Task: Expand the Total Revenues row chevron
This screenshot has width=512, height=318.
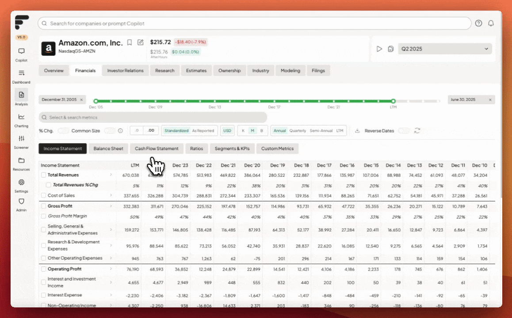Action: (x=111, y=175)
